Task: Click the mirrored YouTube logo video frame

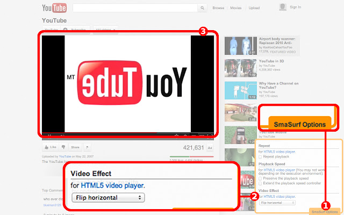Action: pyautogui.click(x=128, y=84)
